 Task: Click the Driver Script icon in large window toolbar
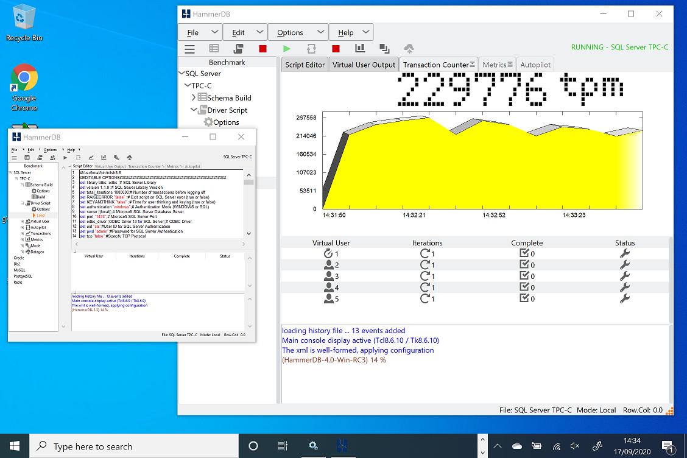pyautogui.click(x=238, y=48)
